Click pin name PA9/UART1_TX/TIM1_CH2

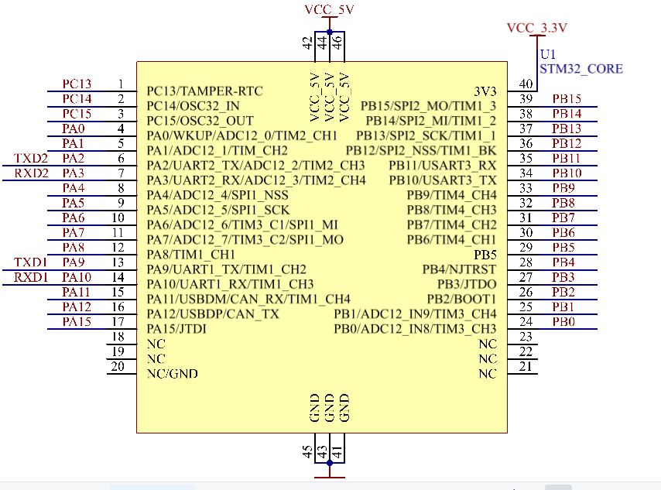click(226, 269)
